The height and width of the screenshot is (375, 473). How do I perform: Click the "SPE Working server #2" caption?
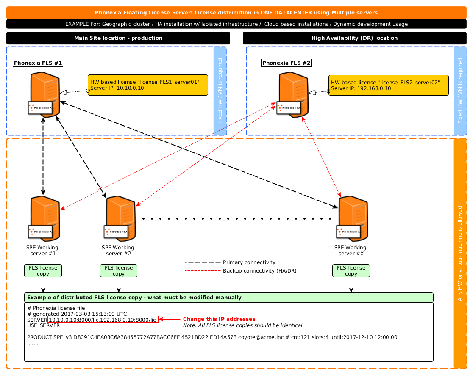click(118, 250)
